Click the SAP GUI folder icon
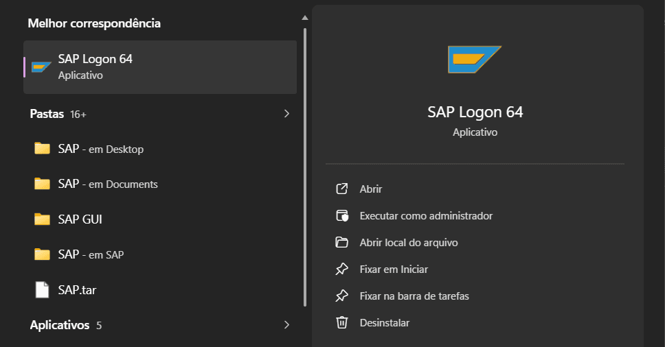This screenshot has width=665, height=347. click(42, 219)
